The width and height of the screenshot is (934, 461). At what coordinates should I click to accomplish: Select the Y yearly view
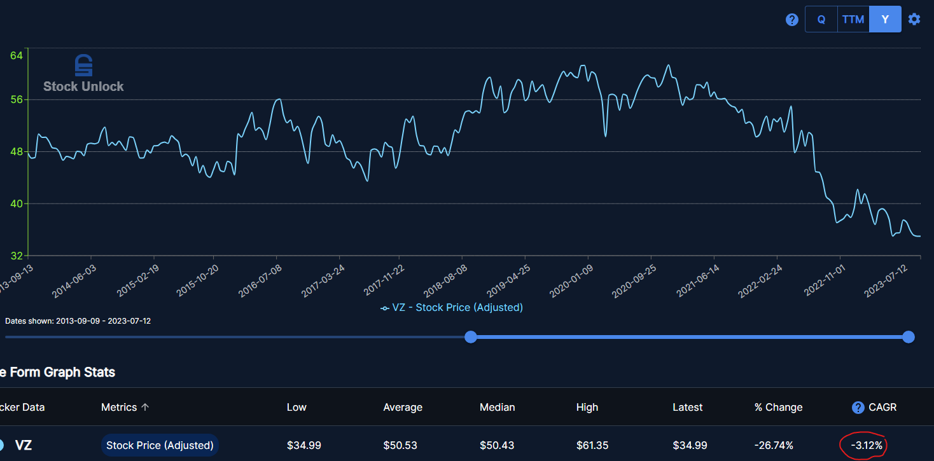tap(885, 19)
